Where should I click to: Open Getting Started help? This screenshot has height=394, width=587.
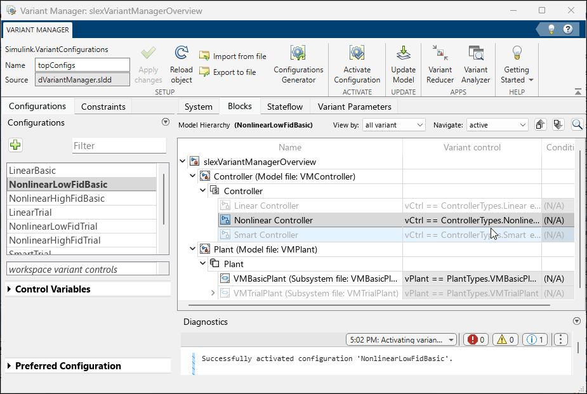pyautogui.click(x=517, y=65)
